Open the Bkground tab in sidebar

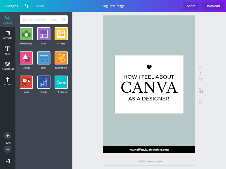8,66
